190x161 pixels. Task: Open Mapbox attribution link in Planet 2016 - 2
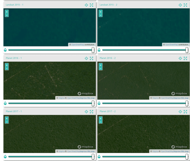point(156,98)
